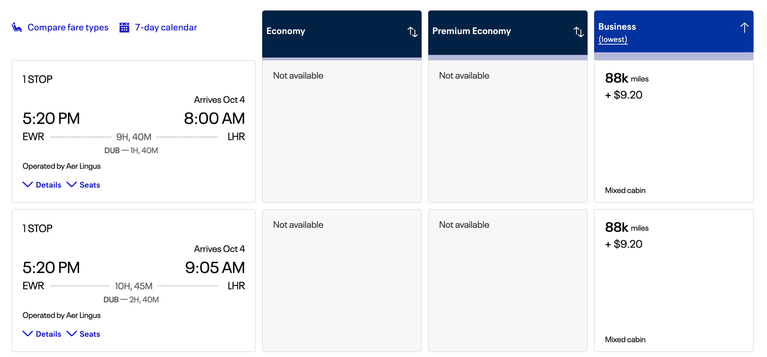Screen dimensions: 767x357
Task: Click the wheelchair accessibility icon
Action: (x=16, y=27)
